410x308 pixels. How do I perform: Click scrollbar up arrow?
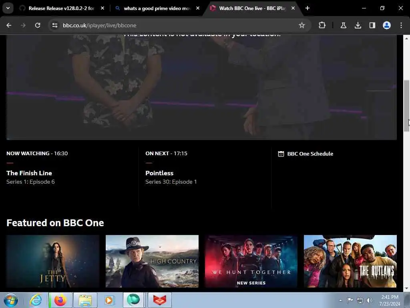pos(407,38)
